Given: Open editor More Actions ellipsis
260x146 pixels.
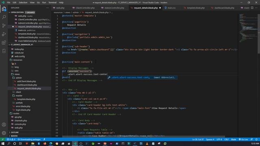Looking at the screenshot, I should tap(256, 8).
